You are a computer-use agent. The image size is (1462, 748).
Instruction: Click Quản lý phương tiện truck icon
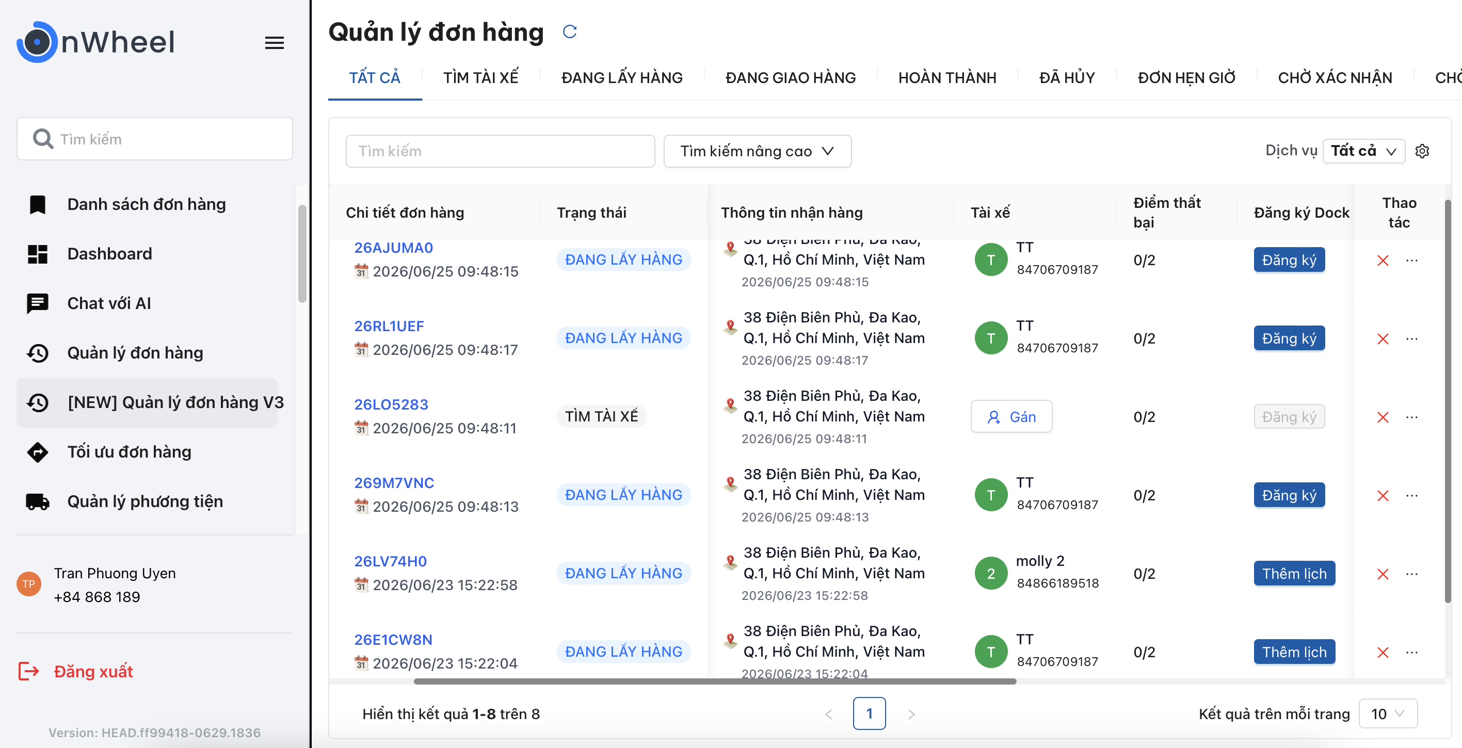click(x=38, y=502)
